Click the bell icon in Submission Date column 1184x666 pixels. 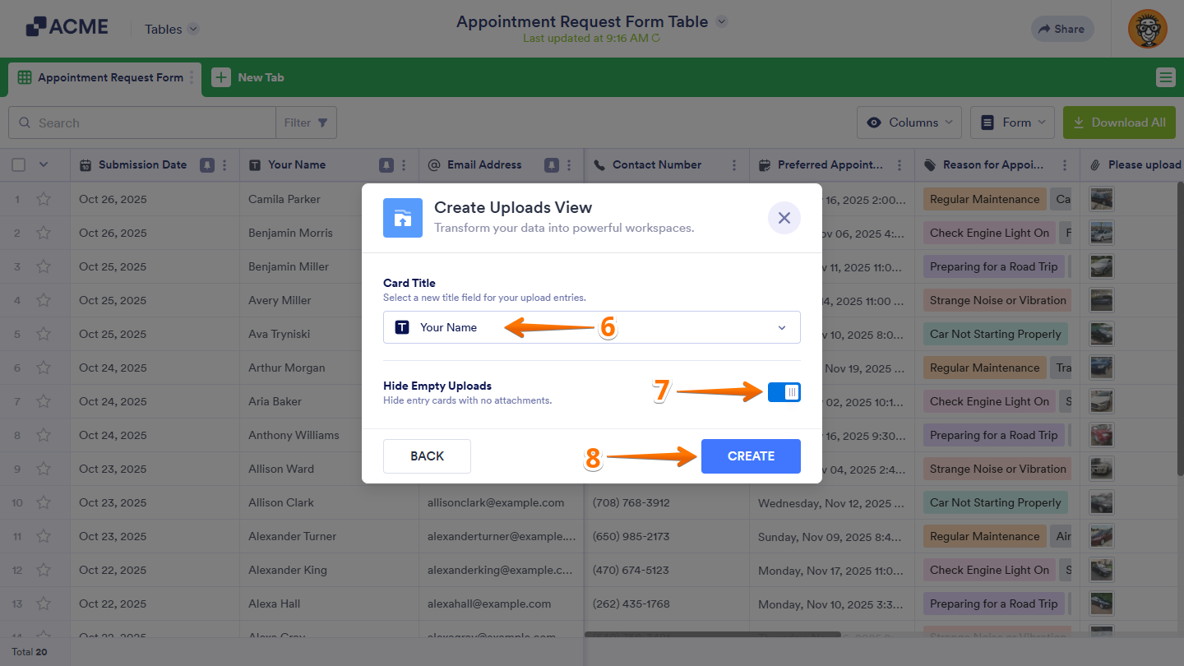click(x=207, y=165)
